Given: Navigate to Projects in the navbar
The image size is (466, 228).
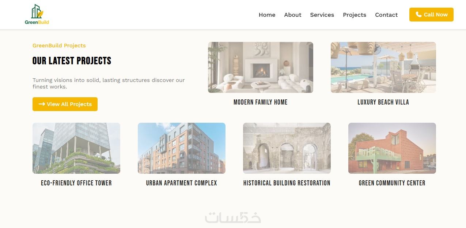Looking at the screenshot, I should tap(355, 15).
